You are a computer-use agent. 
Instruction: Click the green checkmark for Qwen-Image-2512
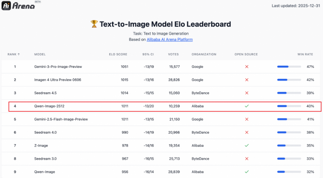pyautogui.click(x=247, y=106)
